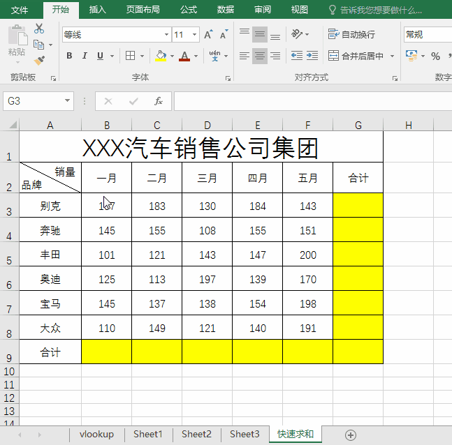The height and width of the screenshot is (445, 452).
Task: Open the Sheet3 tab
Action: [x=245, y=434]
